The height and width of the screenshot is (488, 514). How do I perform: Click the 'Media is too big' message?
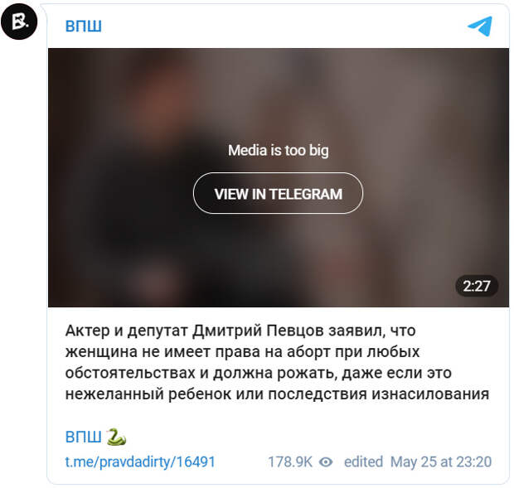(279, 151)
